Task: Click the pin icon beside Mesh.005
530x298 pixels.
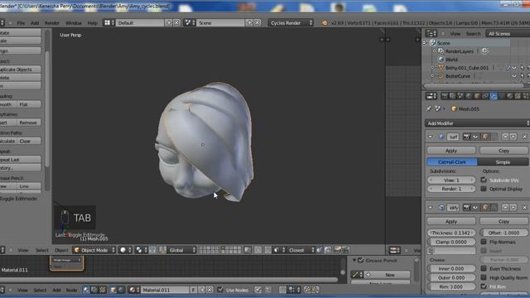Action: click(429, 108)
